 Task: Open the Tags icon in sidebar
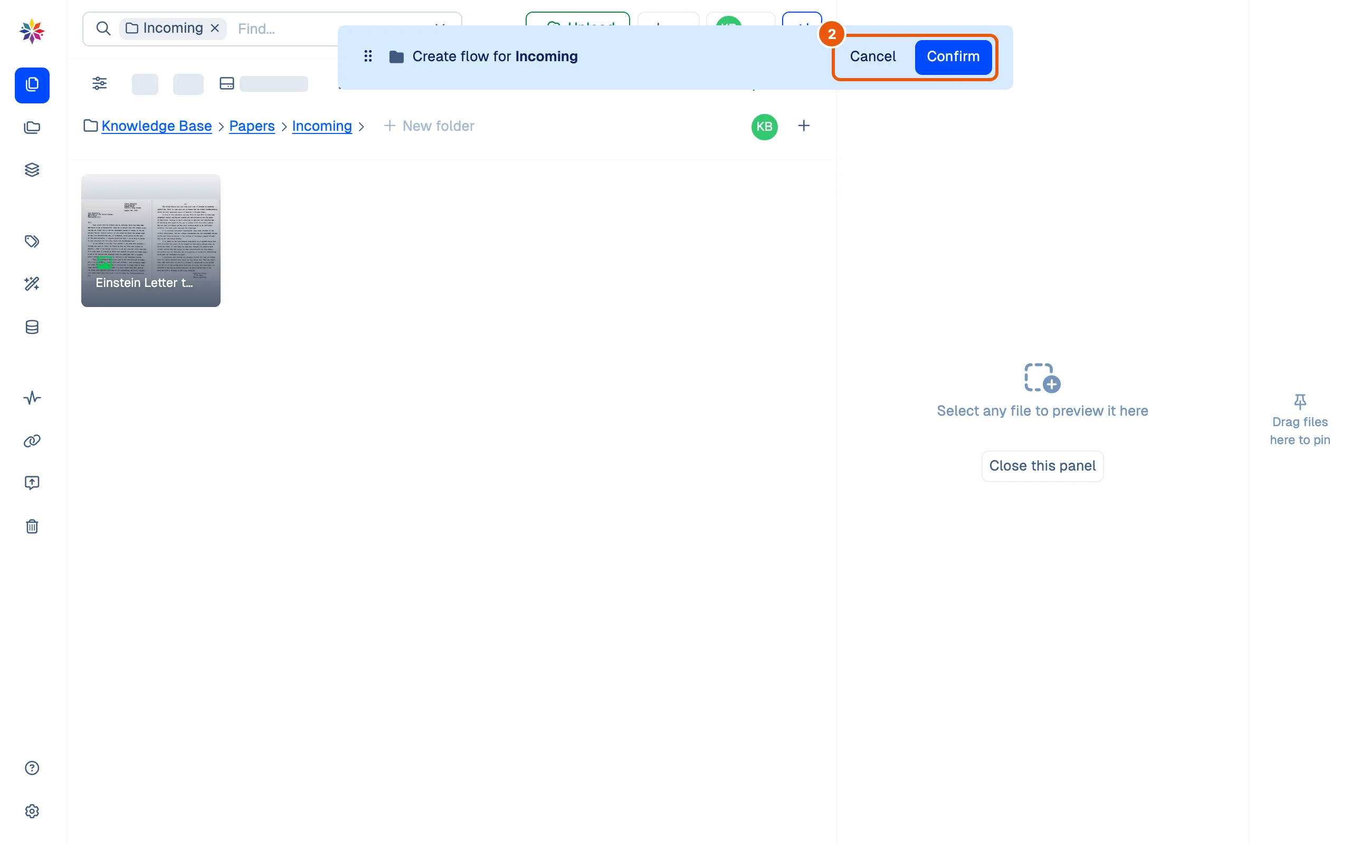[x=32, y=241]
